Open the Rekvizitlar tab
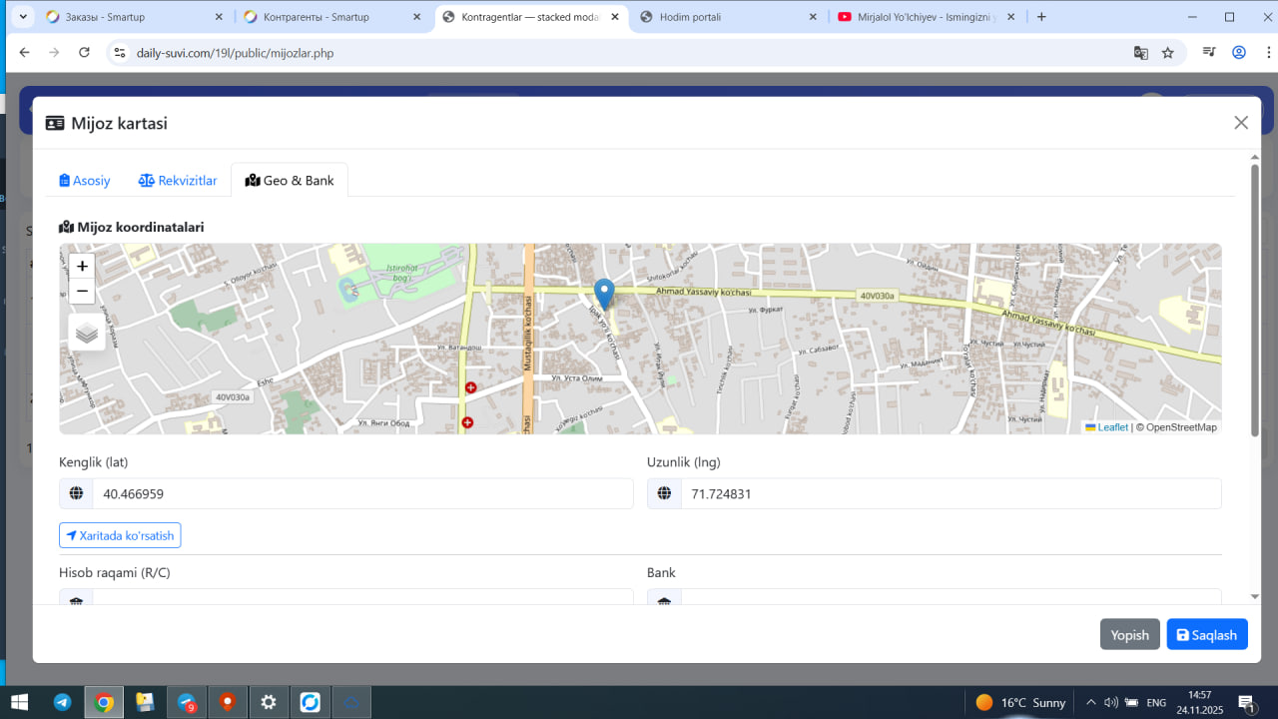 178,181
